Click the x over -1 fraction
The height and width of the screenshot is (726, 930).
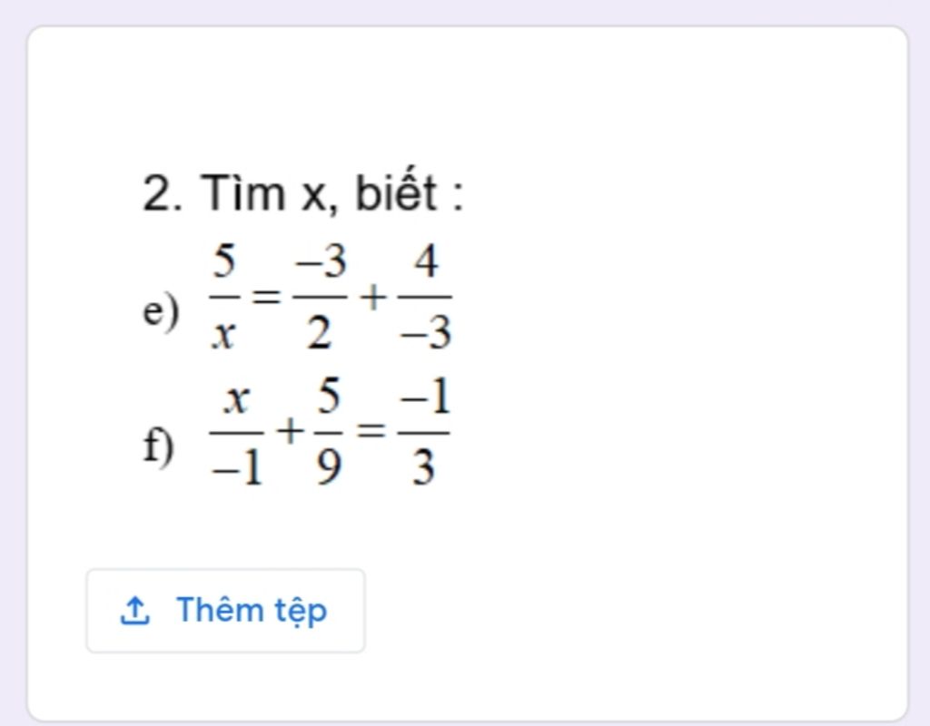point(237,433)
